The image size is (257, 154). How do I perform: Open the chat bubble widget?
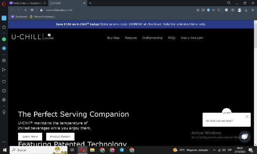245,137
